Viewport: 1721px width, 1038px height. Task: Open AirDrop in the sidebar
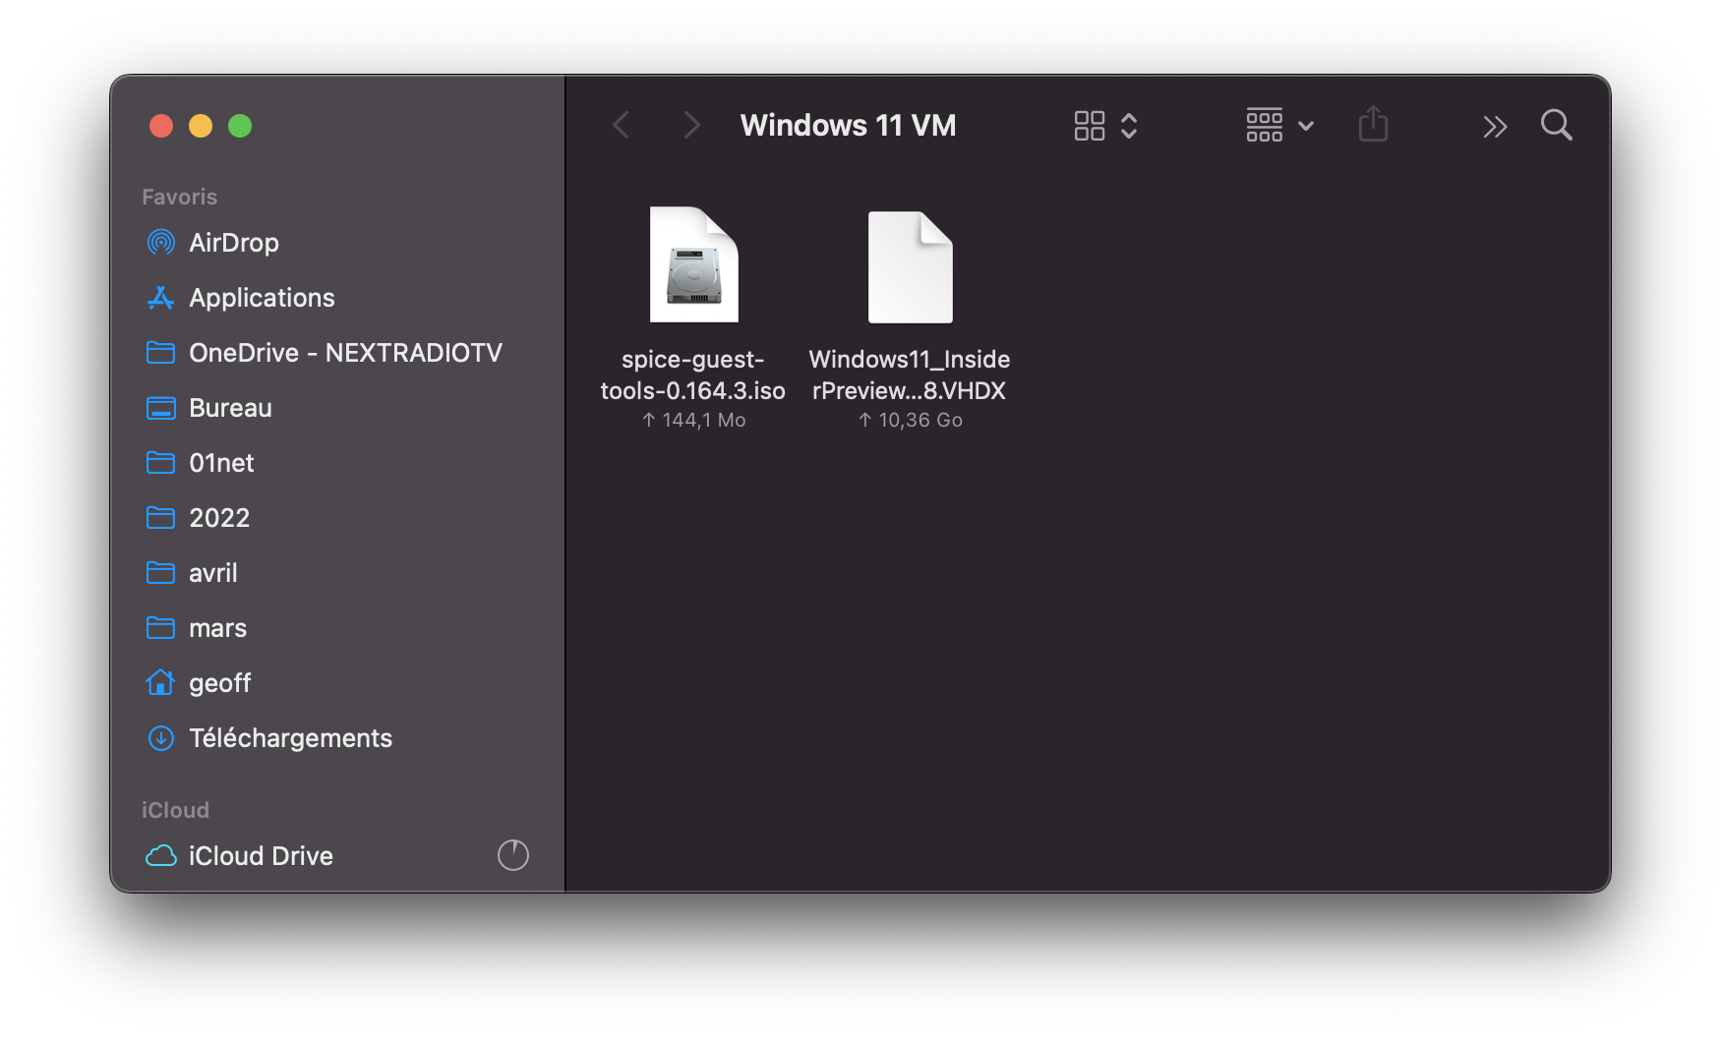coord(337,243)
